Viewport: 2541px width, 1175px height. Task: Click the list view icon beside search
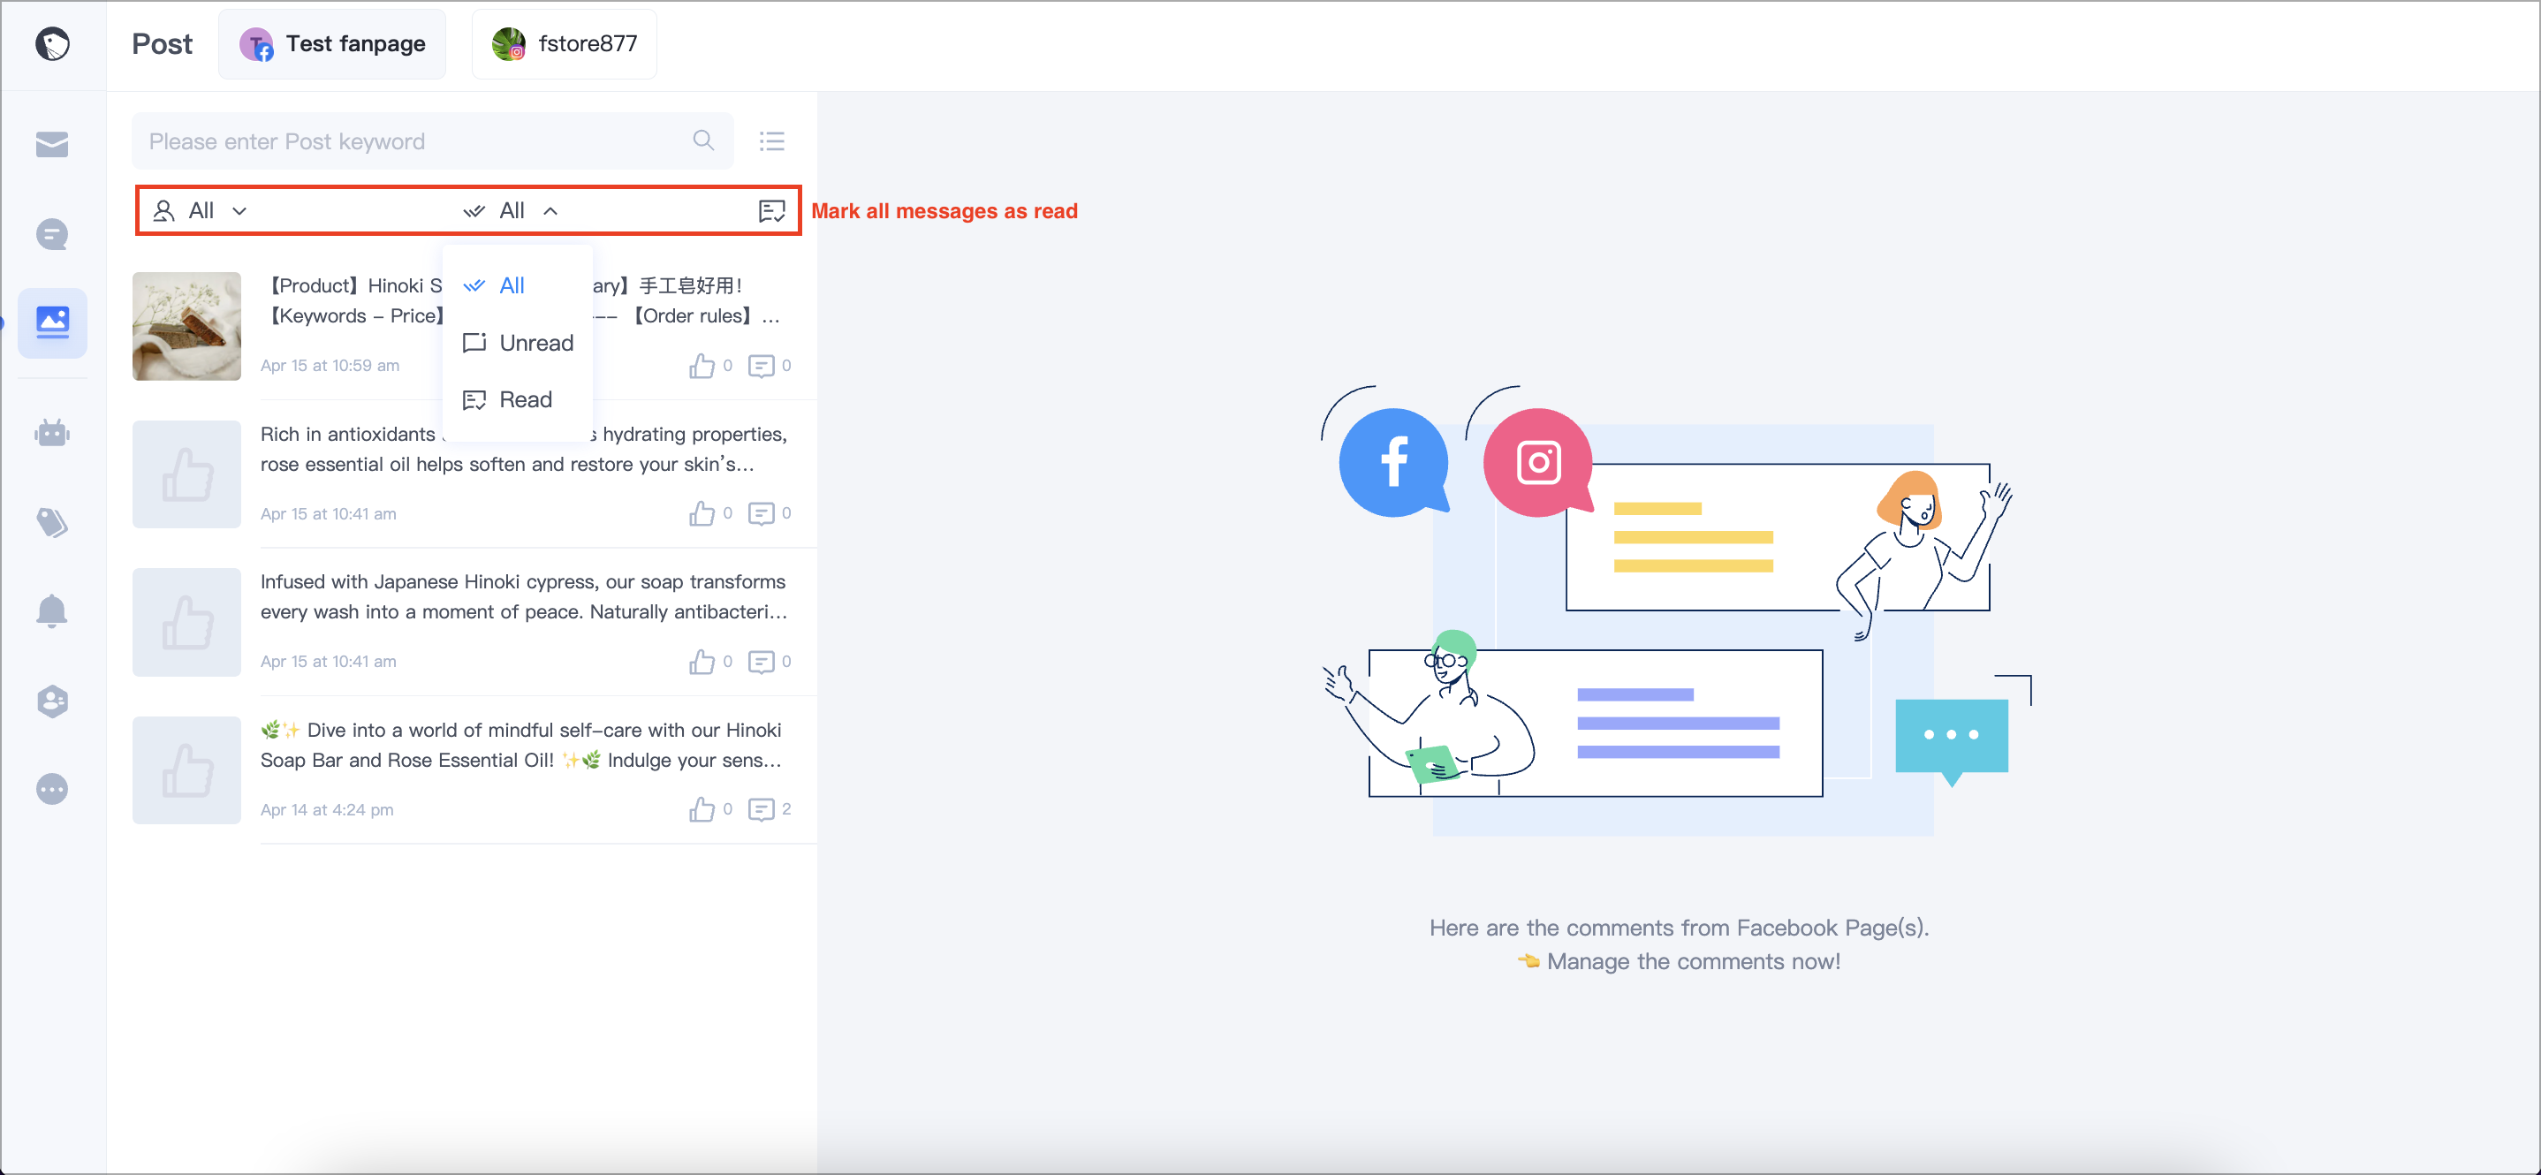point(771,141)
